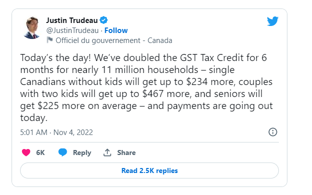
Task: Click the tweet text about GST Tax Credit
Action: click(x=146, y=87)
